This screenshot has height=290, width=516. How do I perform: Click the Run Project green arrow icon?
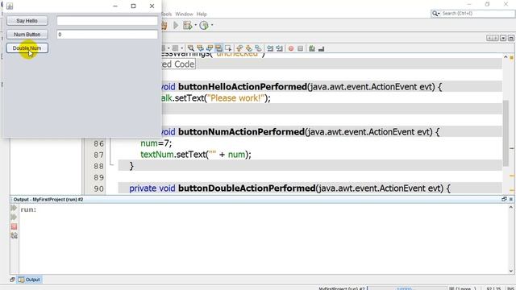coord(176,25)
